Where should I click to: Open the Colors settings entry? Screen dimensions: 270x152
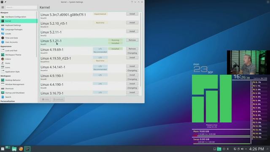point(18,59)
